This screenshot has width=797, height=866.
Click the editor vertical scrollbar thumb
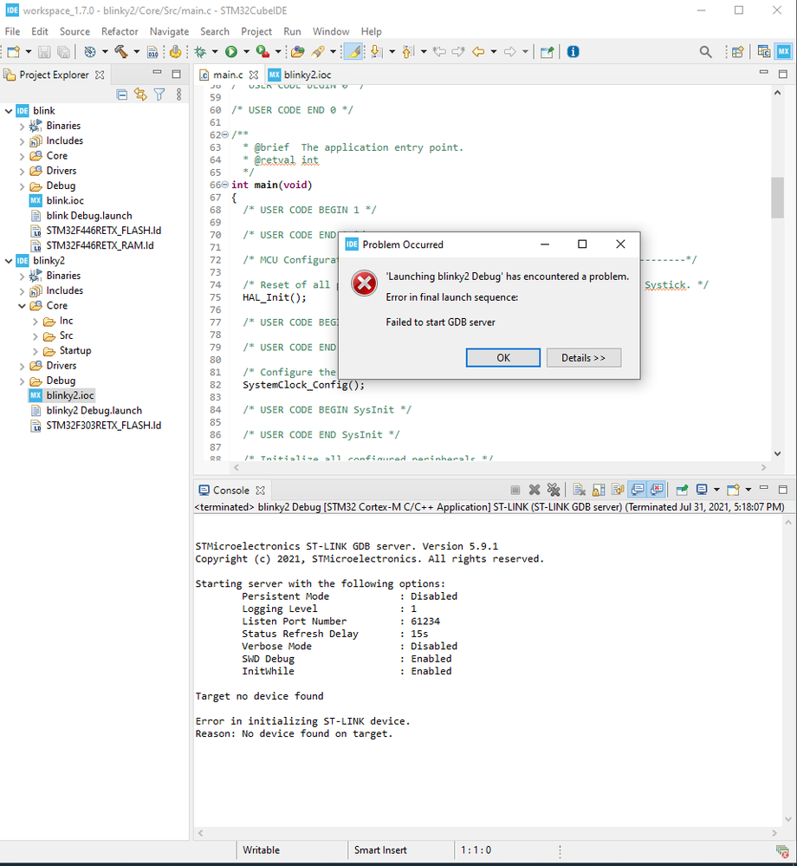pyautogui.click(x=777, y=198)
